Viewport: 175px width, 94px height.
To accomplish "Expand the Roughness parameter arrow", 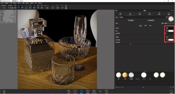I will [116, 33].
